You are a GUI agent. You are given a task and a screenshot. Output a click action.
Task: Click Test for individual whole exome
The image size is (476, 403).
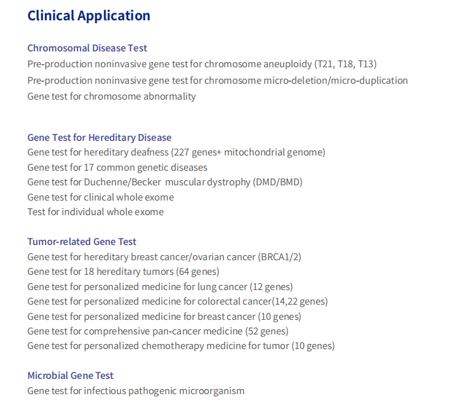coord(95,212)
